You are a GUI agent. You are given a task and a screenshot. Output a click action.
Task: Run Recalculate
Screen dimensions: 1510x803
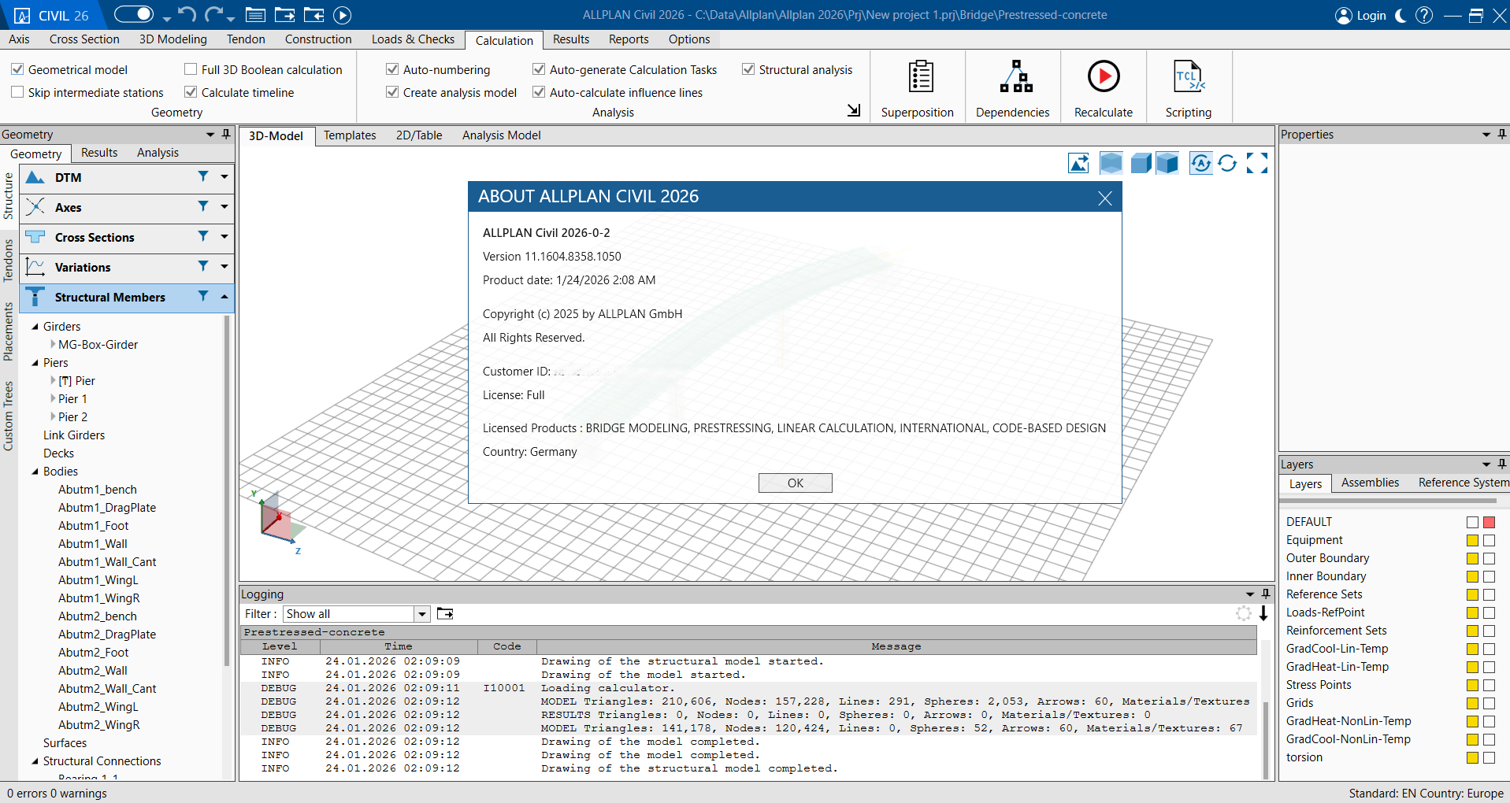click(x=1104, y=88)
